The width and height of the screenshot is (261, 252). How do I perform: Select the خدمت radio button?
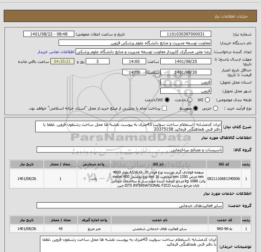190,100
